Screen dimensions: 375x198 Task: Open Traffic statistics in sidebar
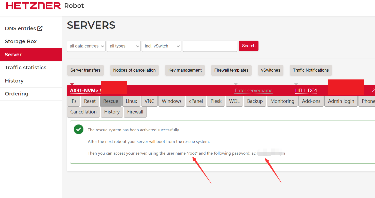[31, 68]
